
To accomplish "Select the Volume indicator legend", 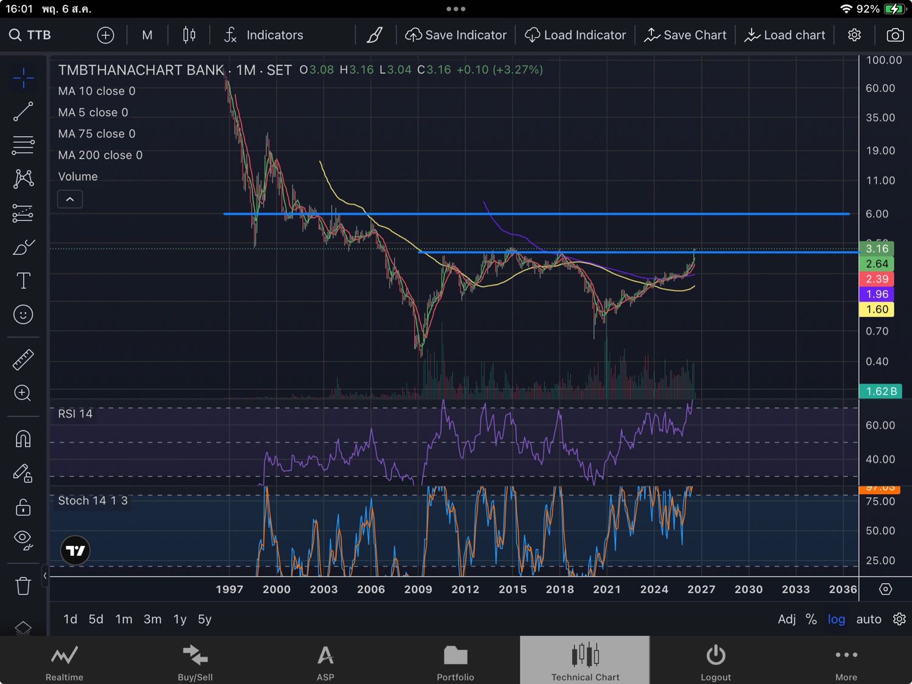I will coord(78,176).
